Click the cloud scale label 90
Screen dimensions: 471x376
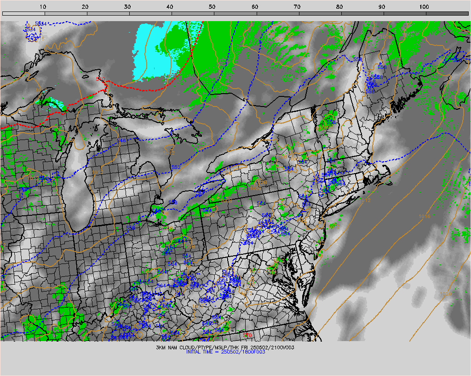382,6
